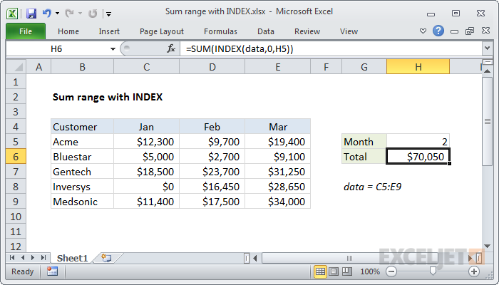
Task: Click the macro record icon in status bar
Action: click(52, 271)
